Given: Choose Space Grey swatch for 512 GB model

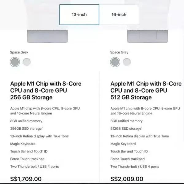Looking at the screenshot, I should (115, 62).
